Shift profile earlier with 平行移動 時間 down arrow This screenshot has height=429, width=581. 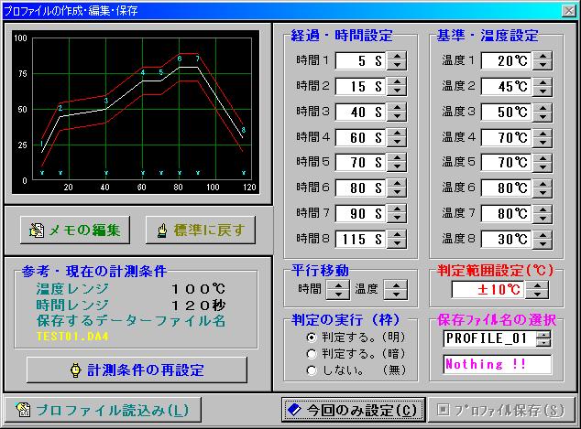coord(338,294)
